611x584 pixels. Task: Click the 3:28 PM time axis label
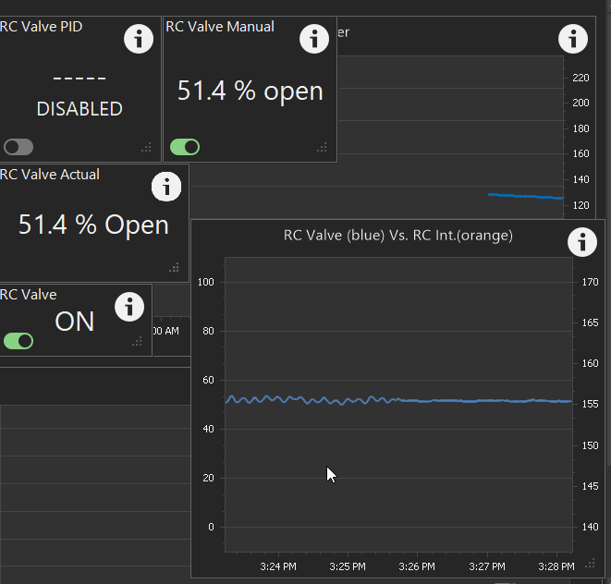point(556,566)
